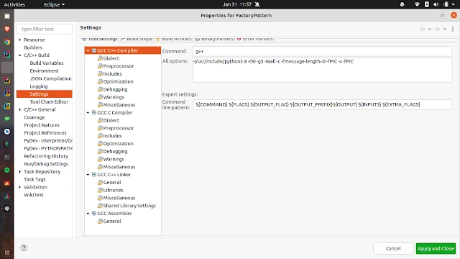Select Logging under C/C++ Build
The height and width of the screenshot is (259, 460).
pyautogui.click(x=39, y=86)
